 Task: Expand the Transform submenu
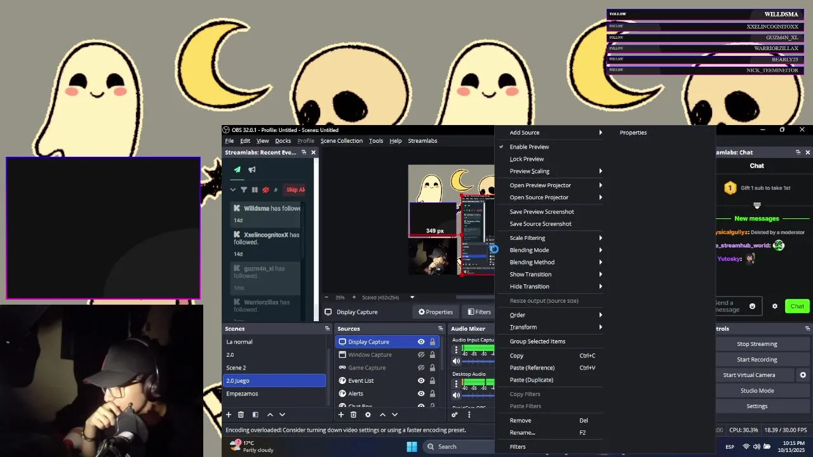pyautogui.click(x=551, y=327)
